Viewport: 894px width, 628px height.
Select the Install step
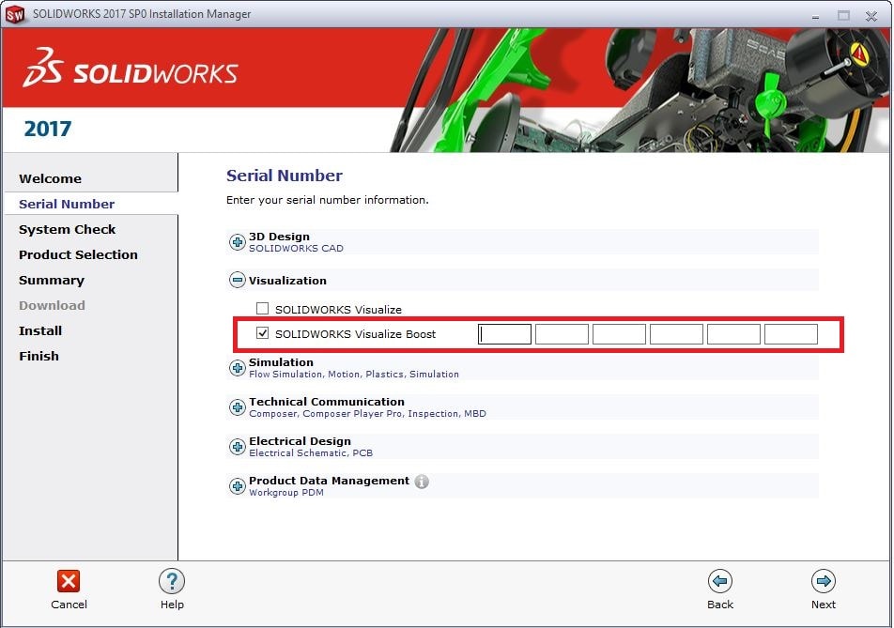click(x=39, y=330)
